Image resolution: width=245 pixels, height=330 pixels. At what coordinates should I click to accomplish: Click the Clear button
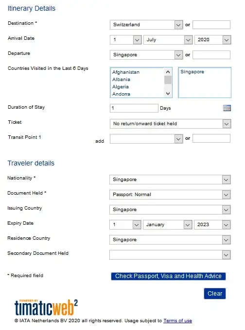[x=215, y=294]
